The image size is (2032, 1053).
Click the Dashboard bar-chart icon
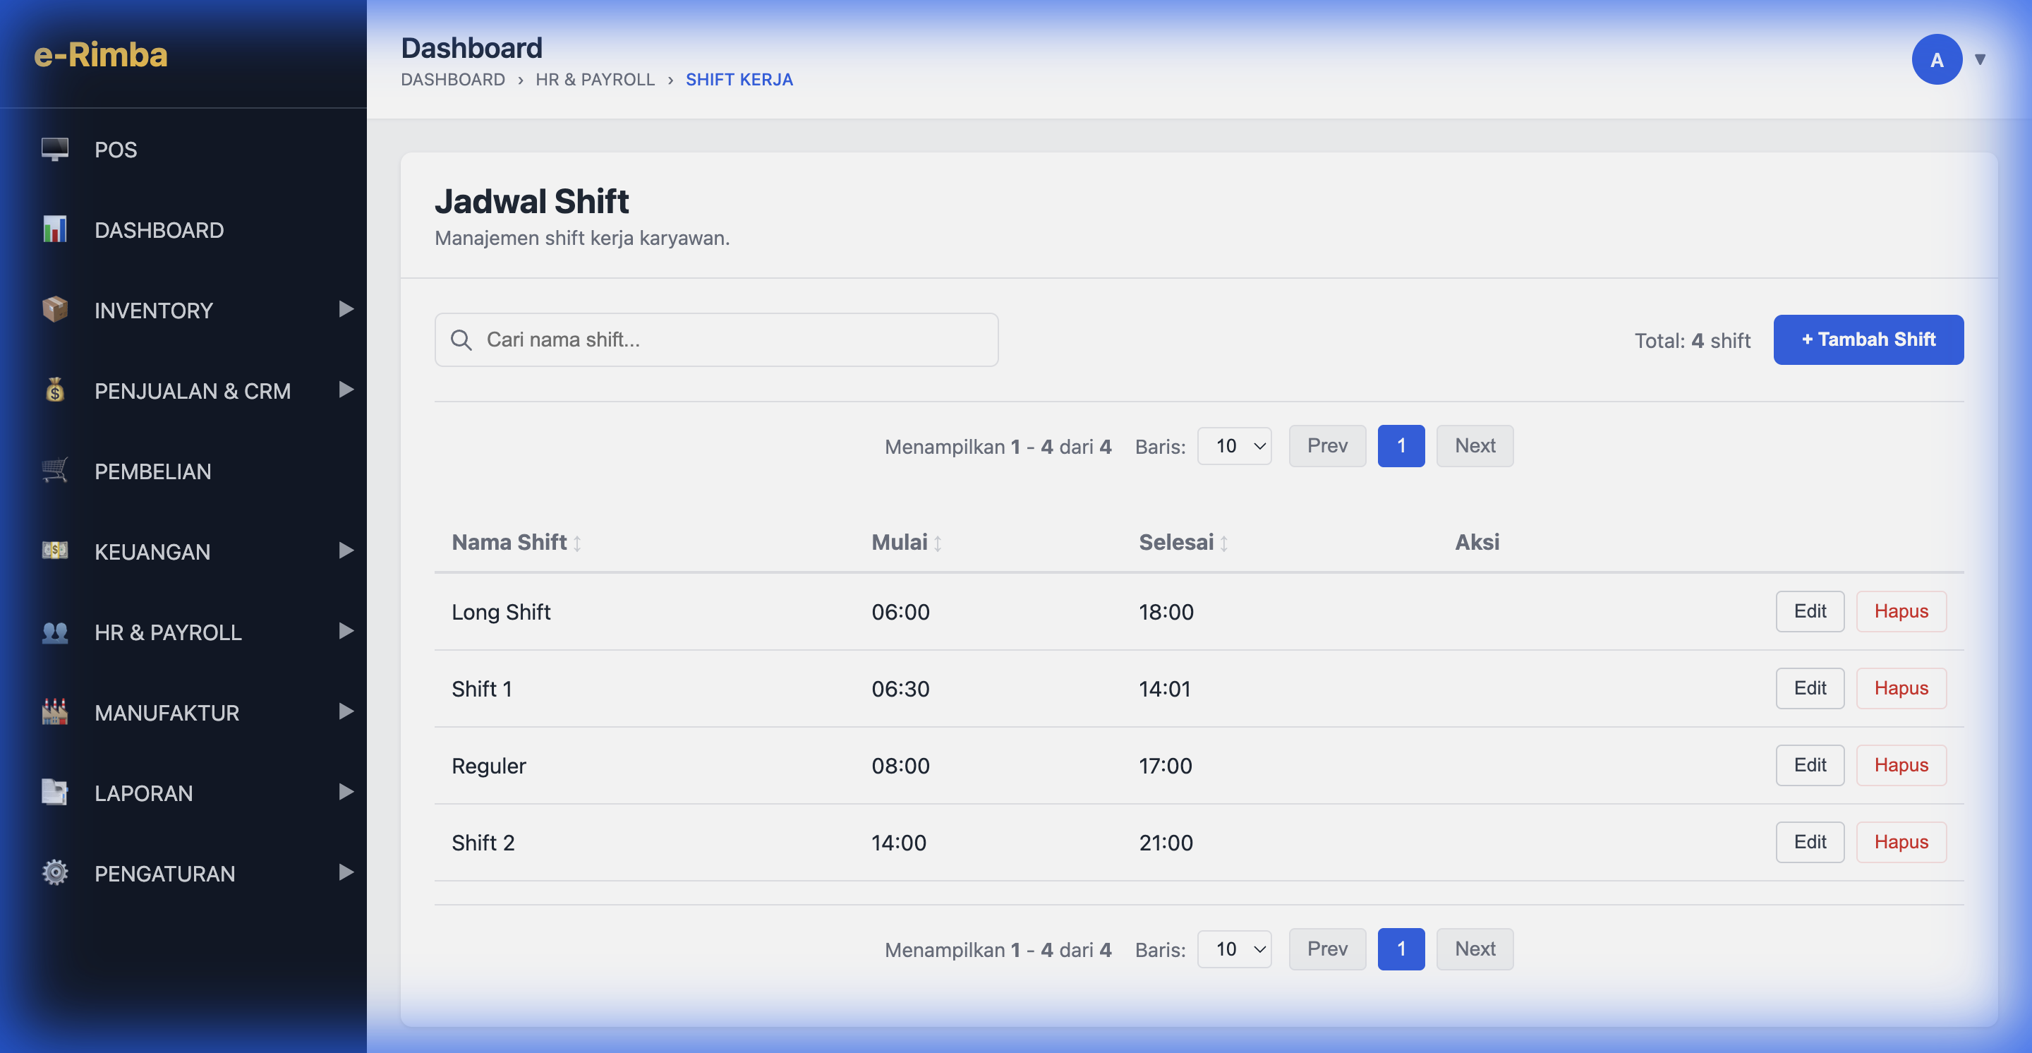click(54, 229)
